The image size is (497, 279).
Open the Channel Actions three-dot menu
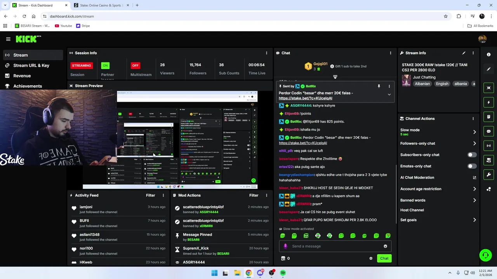point(473,119)
